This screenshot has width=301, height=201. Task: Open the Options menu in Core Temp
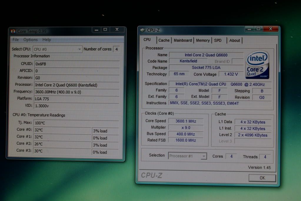[31, 40]
